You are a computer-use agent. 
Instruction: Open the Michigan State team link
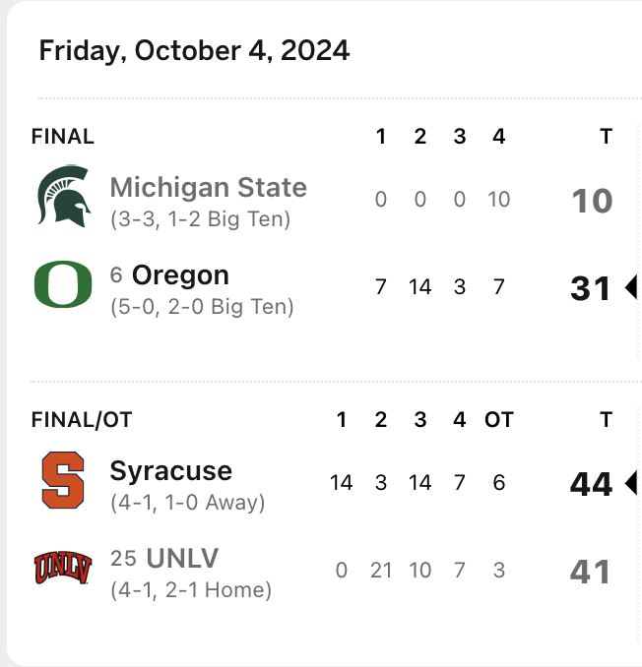208,187
